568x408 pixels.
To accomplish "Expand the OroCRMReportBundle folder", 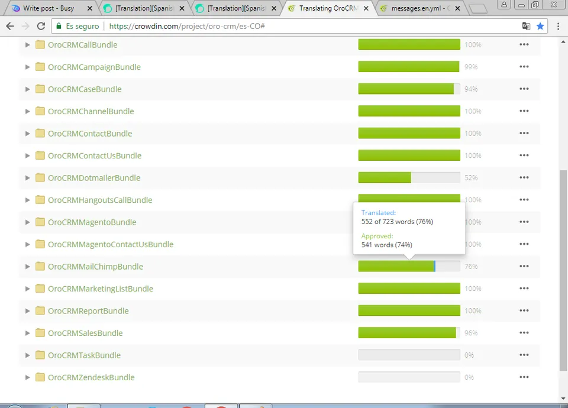I will click(27, 311).
